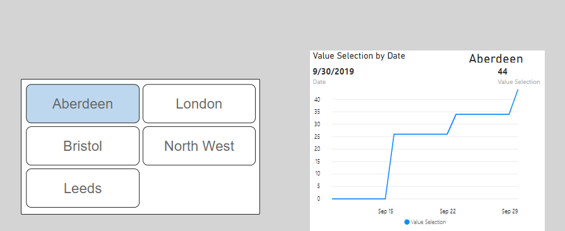Image resolution: width=565 pixels, height=231 pixels.
Task: Click the Aberdeen heading above the chart
Action: click(x=496, y=59)
